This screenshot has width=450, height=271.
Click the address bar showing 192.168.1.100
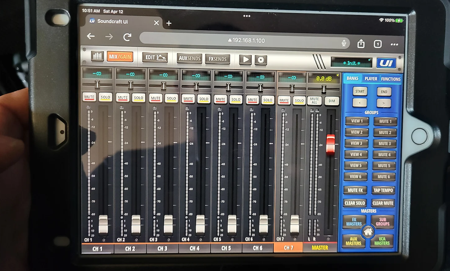point(245,40)
